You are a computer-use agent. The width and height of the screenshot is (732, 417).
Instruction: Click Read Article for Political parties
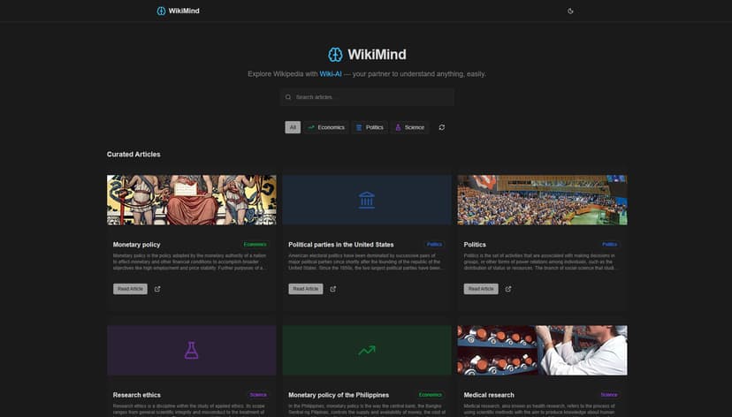(x=305, y=289)
